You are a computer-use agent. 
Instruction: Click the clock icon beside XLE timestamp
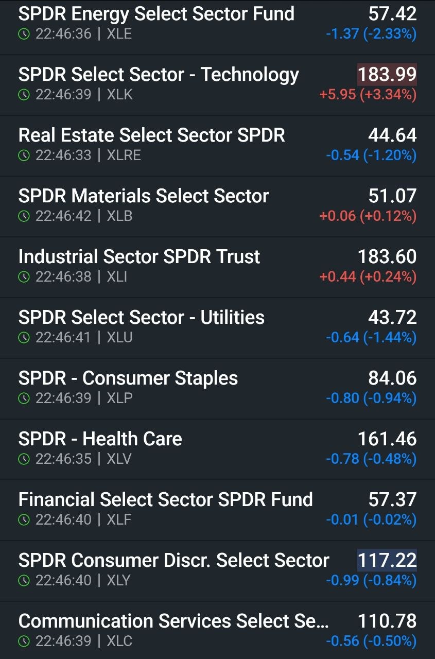click(x=24, y=34)
